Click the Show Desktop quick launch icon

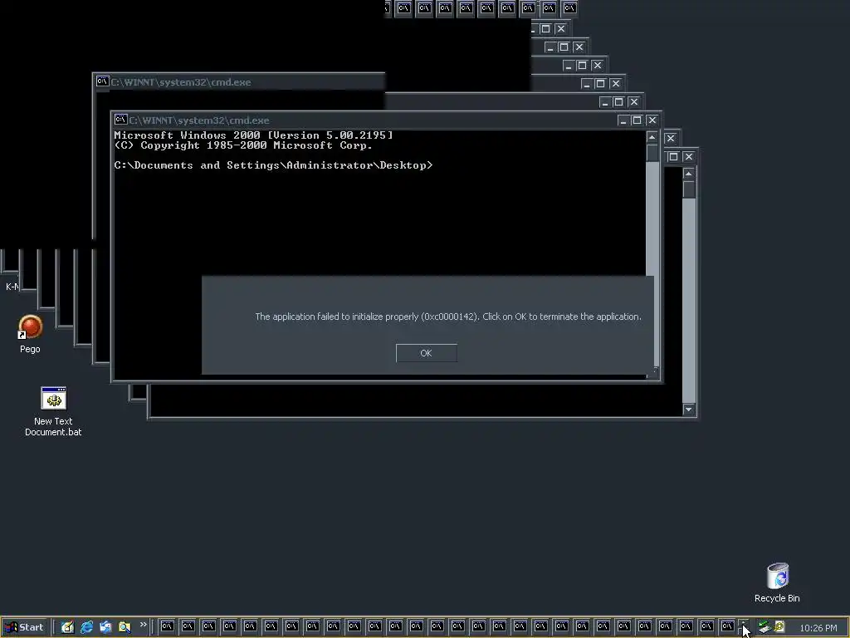(x=67, y=627)
